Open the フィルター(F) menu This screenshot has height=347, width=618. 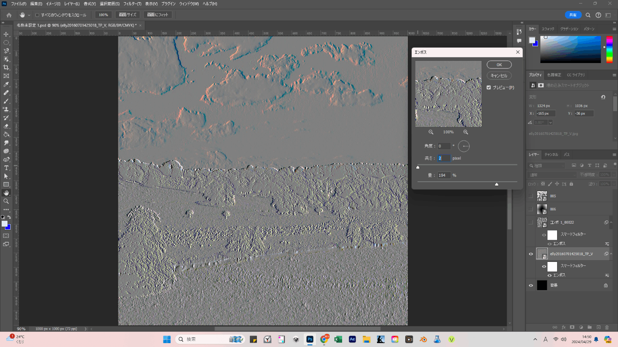pyautogui.click(x=132, y=4)
